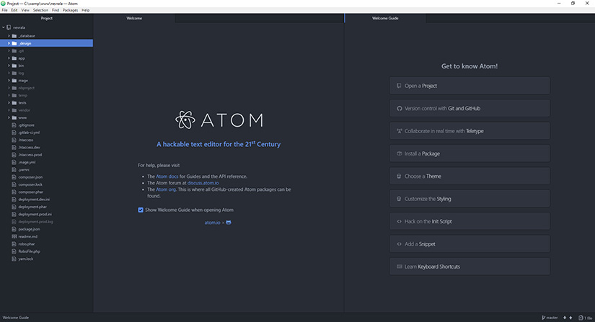The image size is (595, 322).
Task: Click the keyboard icon on Learn Keyboard Shortcuts
Action: 400,267
